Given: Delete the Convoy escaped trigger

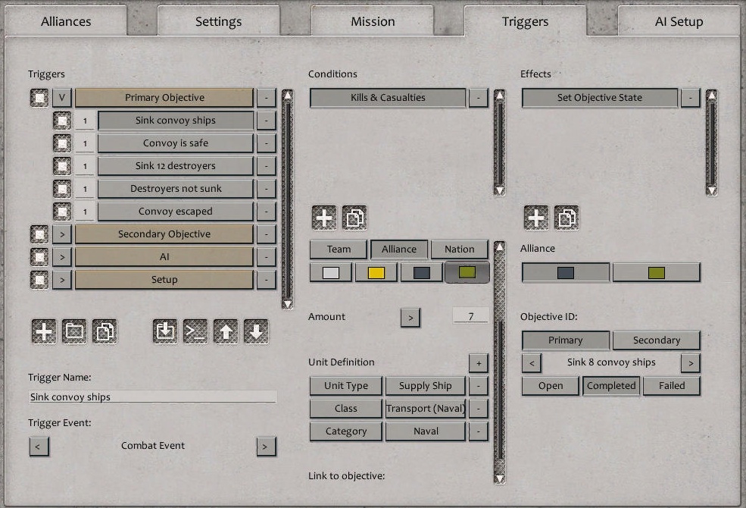Looking at the screenshot, I should (x=267, y=212).
